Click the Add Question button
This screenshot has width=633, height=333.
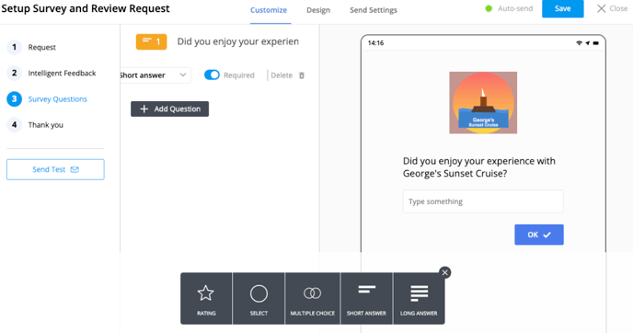(x=169, y=109)
